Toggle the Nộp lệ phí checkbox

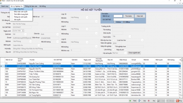click(x=126, y=50)
